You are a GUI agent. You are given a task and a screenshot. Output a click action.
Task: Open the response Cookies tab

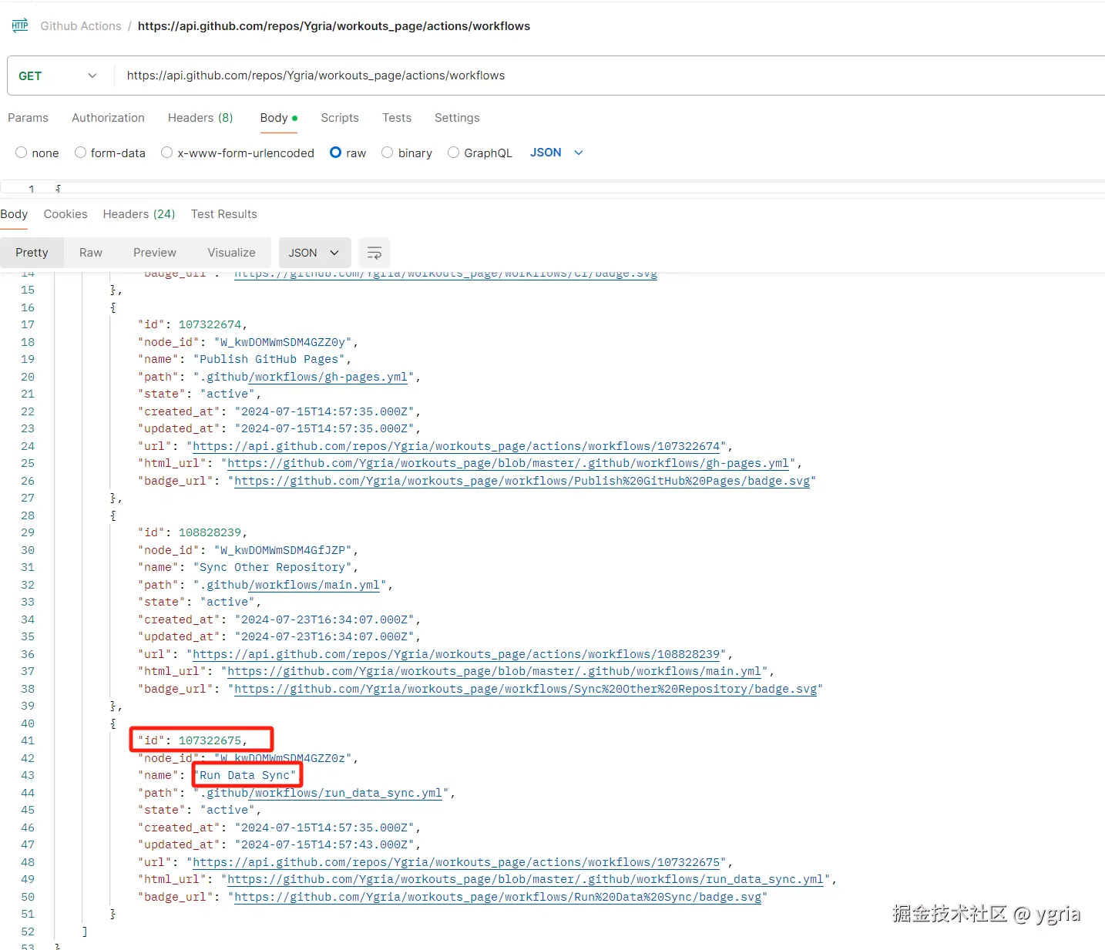[x=65, y=214]
